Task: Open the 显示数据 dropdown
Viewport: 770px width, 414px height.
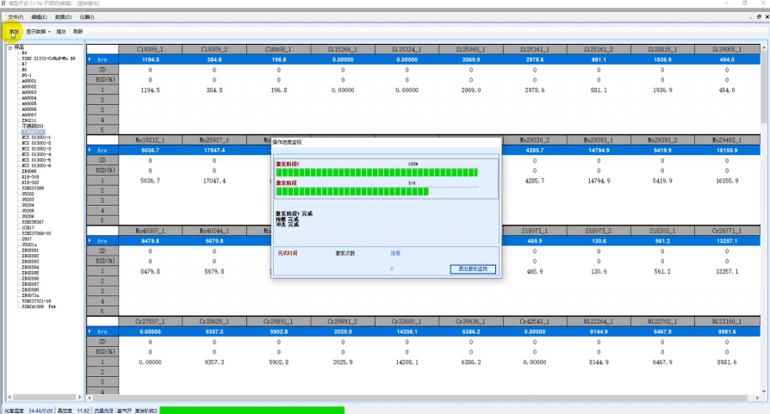Action: 38,32
